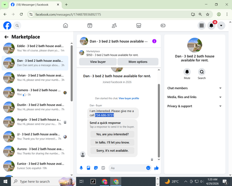The height and width of the screenshot is (186, 232).
Task: Choose a GIF icon in composer
Action: point(103,168)
